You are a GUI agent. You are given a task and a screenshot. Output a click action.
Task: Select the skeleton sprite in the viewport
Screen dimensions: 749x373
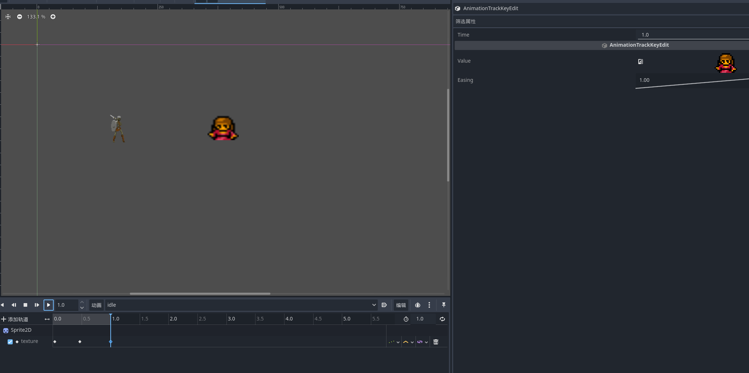click(117, 129)
